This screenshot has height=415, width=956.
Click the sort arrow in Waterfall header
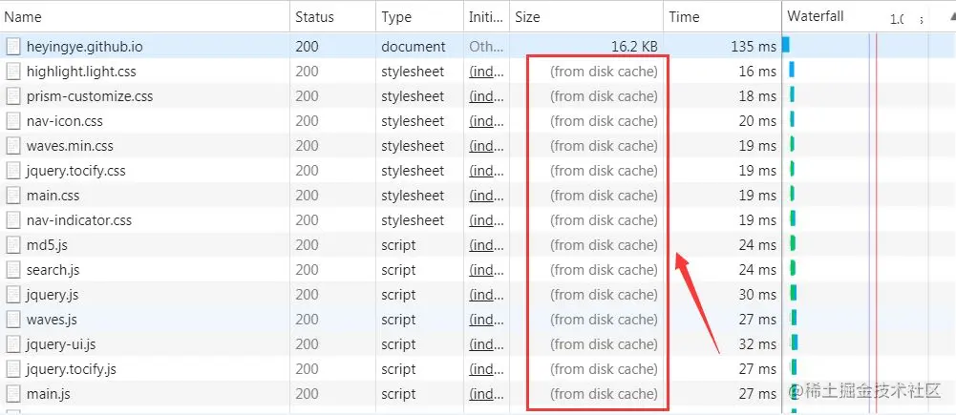tap(950, 17)
